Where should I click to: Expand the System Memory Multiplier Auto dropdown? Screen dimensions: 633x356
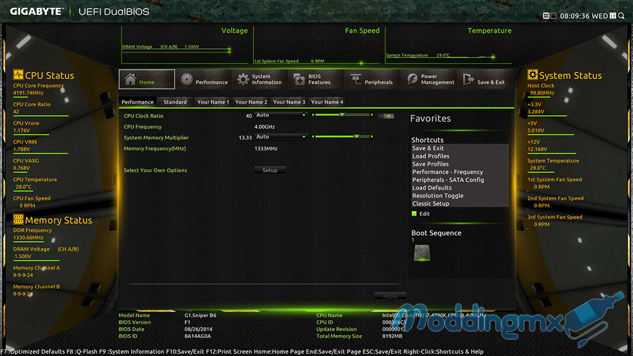tap(281, 137)
